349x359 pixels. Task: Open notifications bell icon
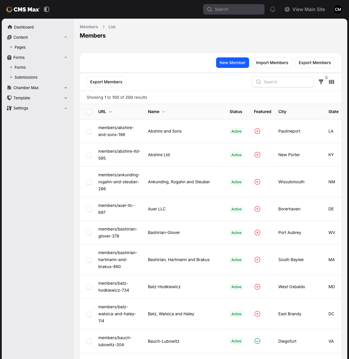pyautogui.click(x=273, y=9)
